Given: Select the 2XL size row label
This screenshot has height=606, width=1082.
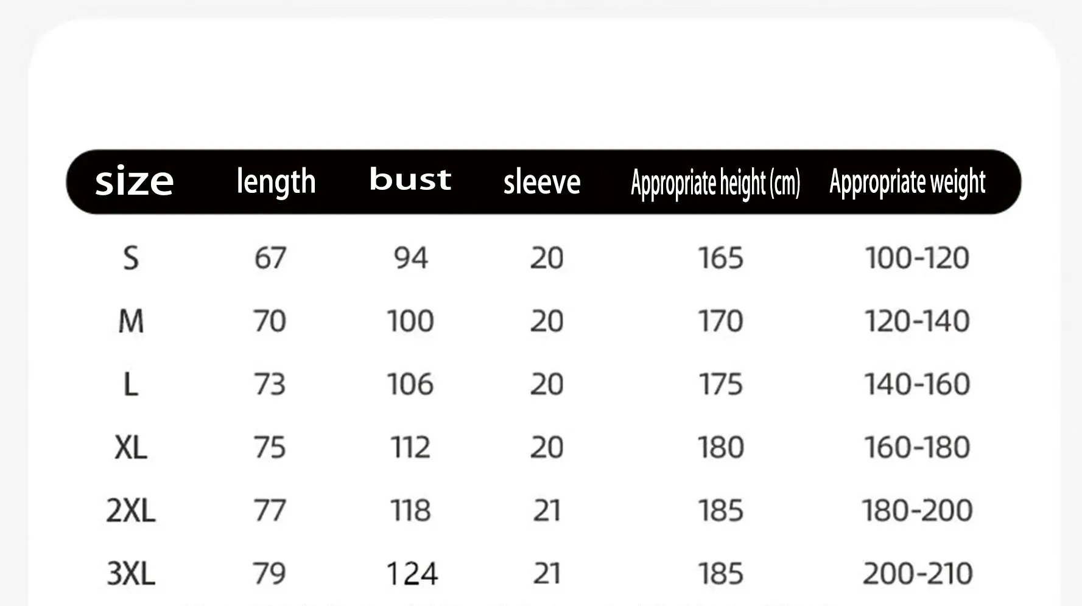Looking at the screenshot, I should click(131, 510).
